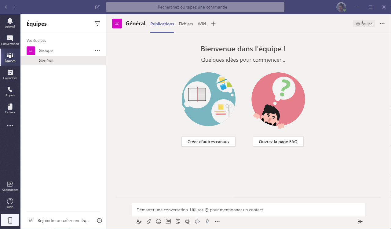
Task: Open Fichiers in the left sidebar
Action: (10, 108)
